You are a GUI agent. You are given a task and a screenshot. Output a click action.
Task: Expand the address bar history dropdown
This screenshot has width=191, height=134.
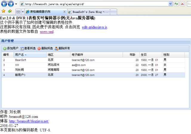[x=170, y=4]
